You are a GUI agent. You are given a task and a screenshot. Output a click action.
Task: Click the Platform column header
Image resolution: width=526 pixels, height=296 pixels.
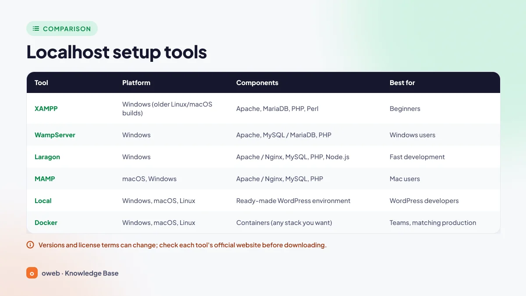136,82
